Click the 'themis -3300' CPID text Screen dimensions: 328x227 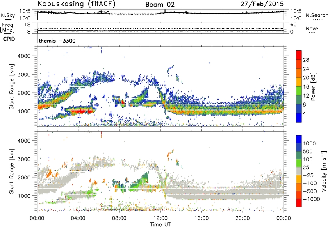(57, 41)
